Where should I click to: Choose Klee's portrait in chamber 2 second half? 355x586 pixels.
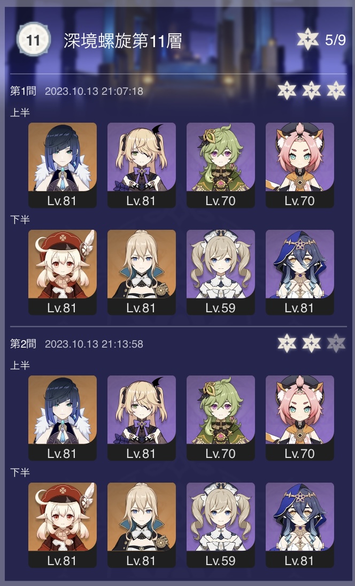coord(62,525)
